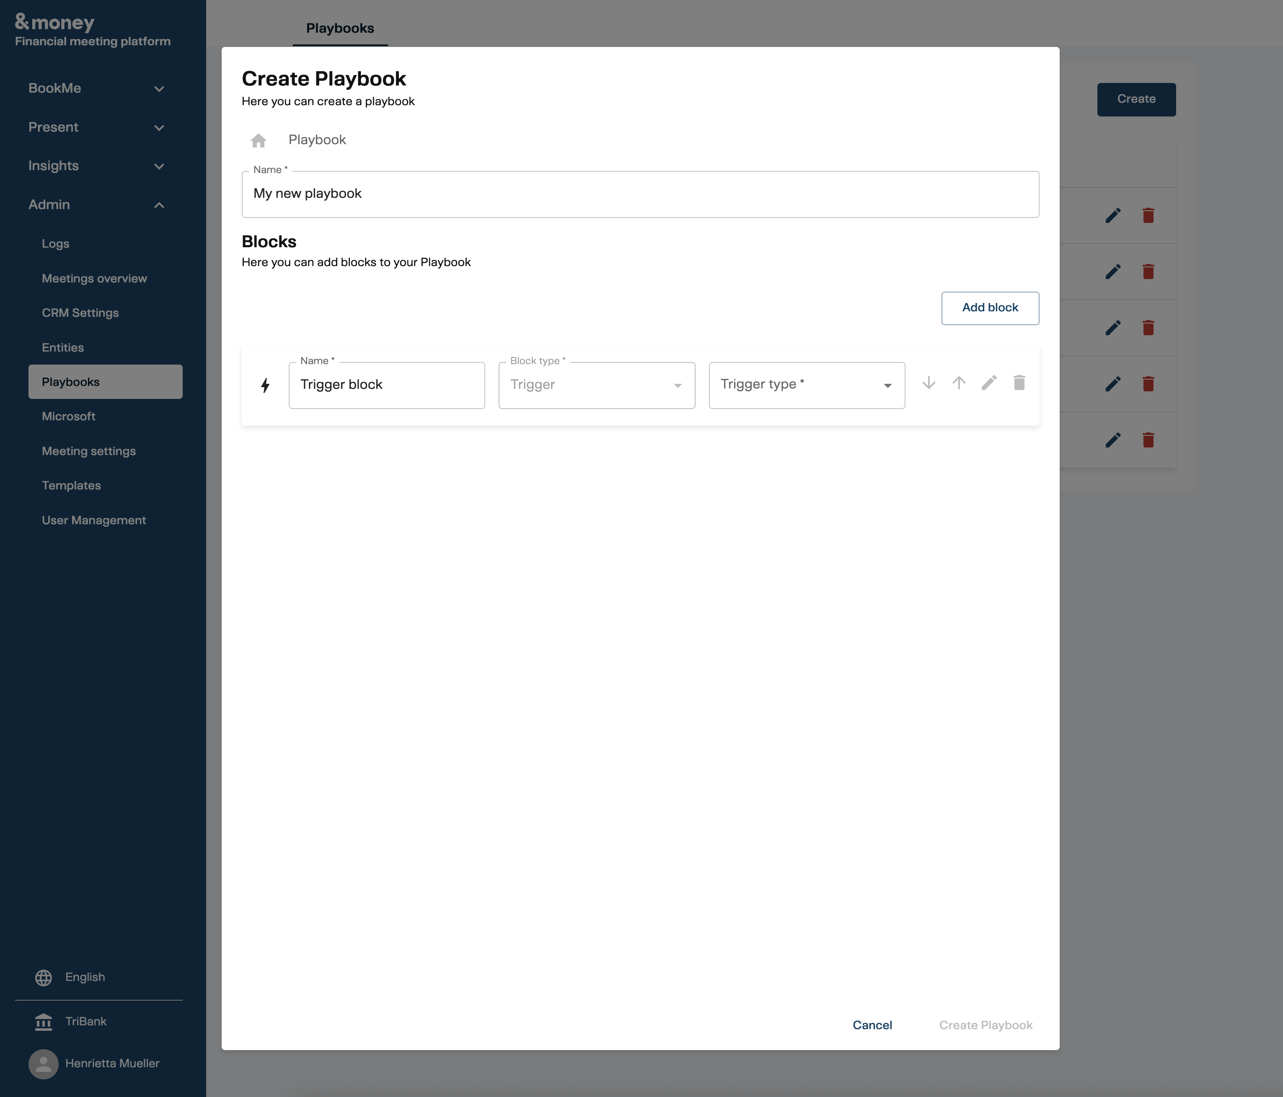Click the &money logo at the top
Screen dimensions: 1283x1097
[54, 22]
